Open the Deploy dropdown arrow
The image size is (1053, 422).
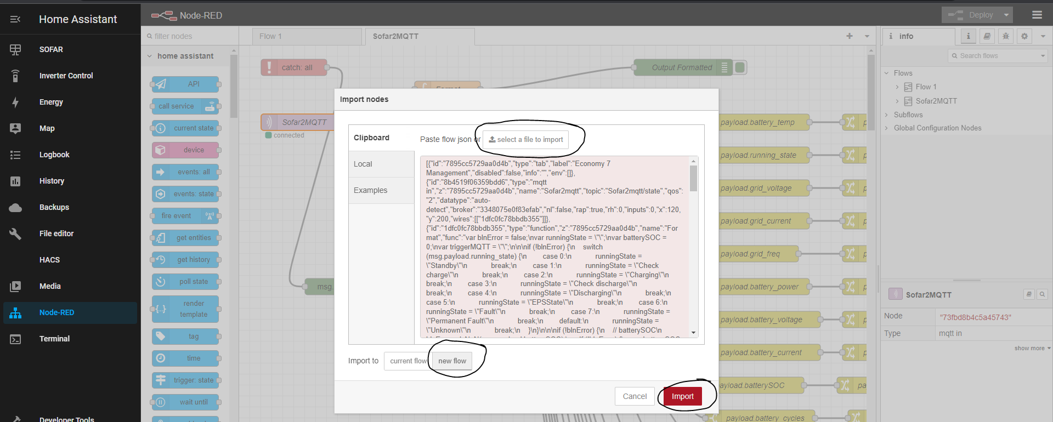coord(1006,15)
